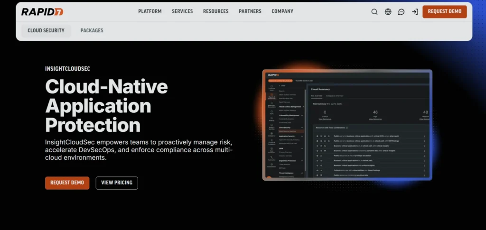Click 'Critical resources with vulnerabilities and threat findings' row
Image resolution: width=486 pixels, height=230 pixels.
pos(370,170)
